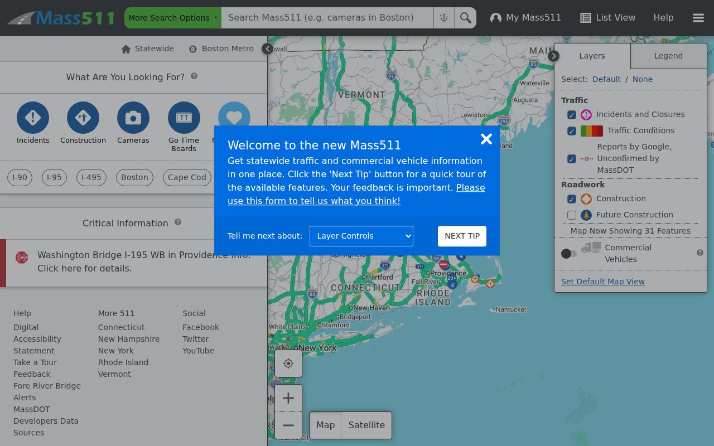Open Take a Tour link
This screenshot has width=714, height=446.
(35, 362)
